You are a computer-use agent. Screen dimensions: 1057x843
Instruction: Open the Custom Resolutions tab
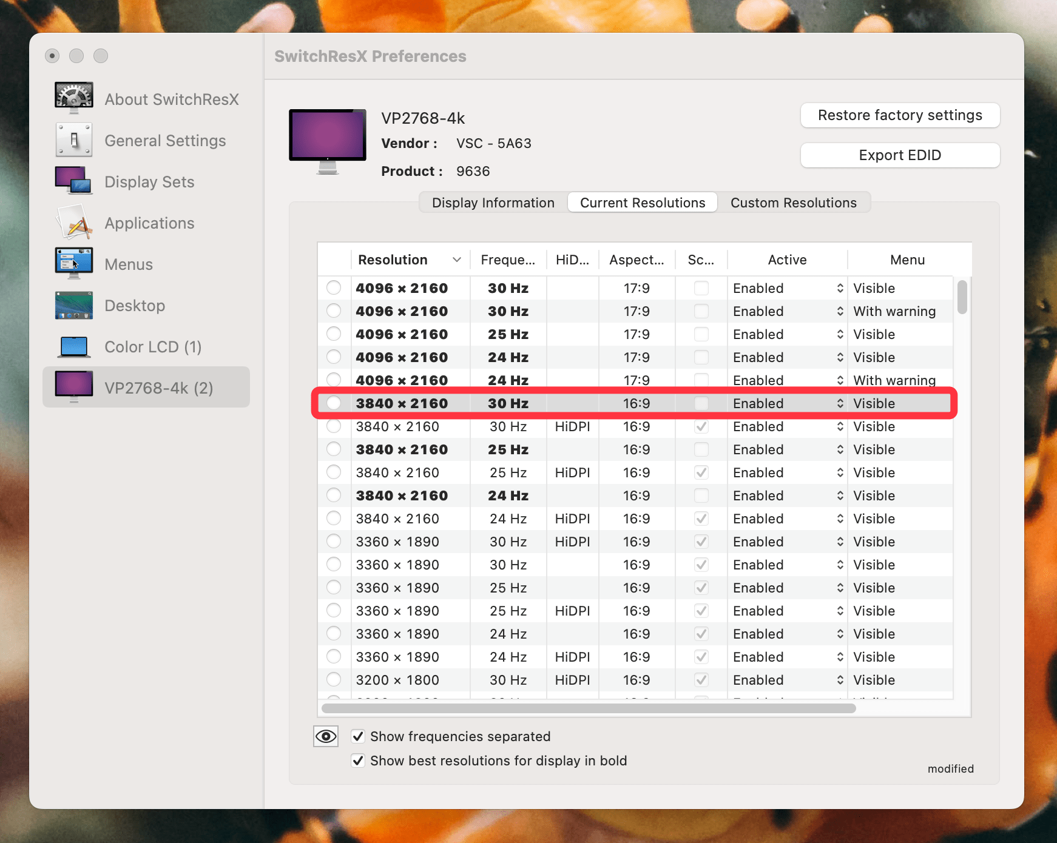(794, 203)
